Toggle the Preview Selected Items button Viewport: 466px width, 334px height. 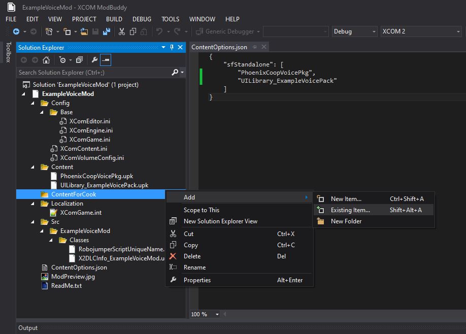coord(105,60)
